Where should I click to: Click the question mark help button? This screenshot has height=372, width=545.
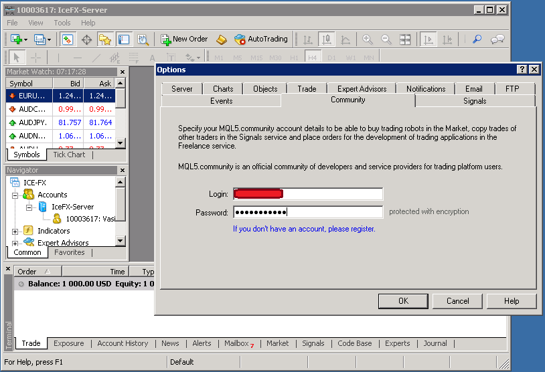tap(522, 70)
